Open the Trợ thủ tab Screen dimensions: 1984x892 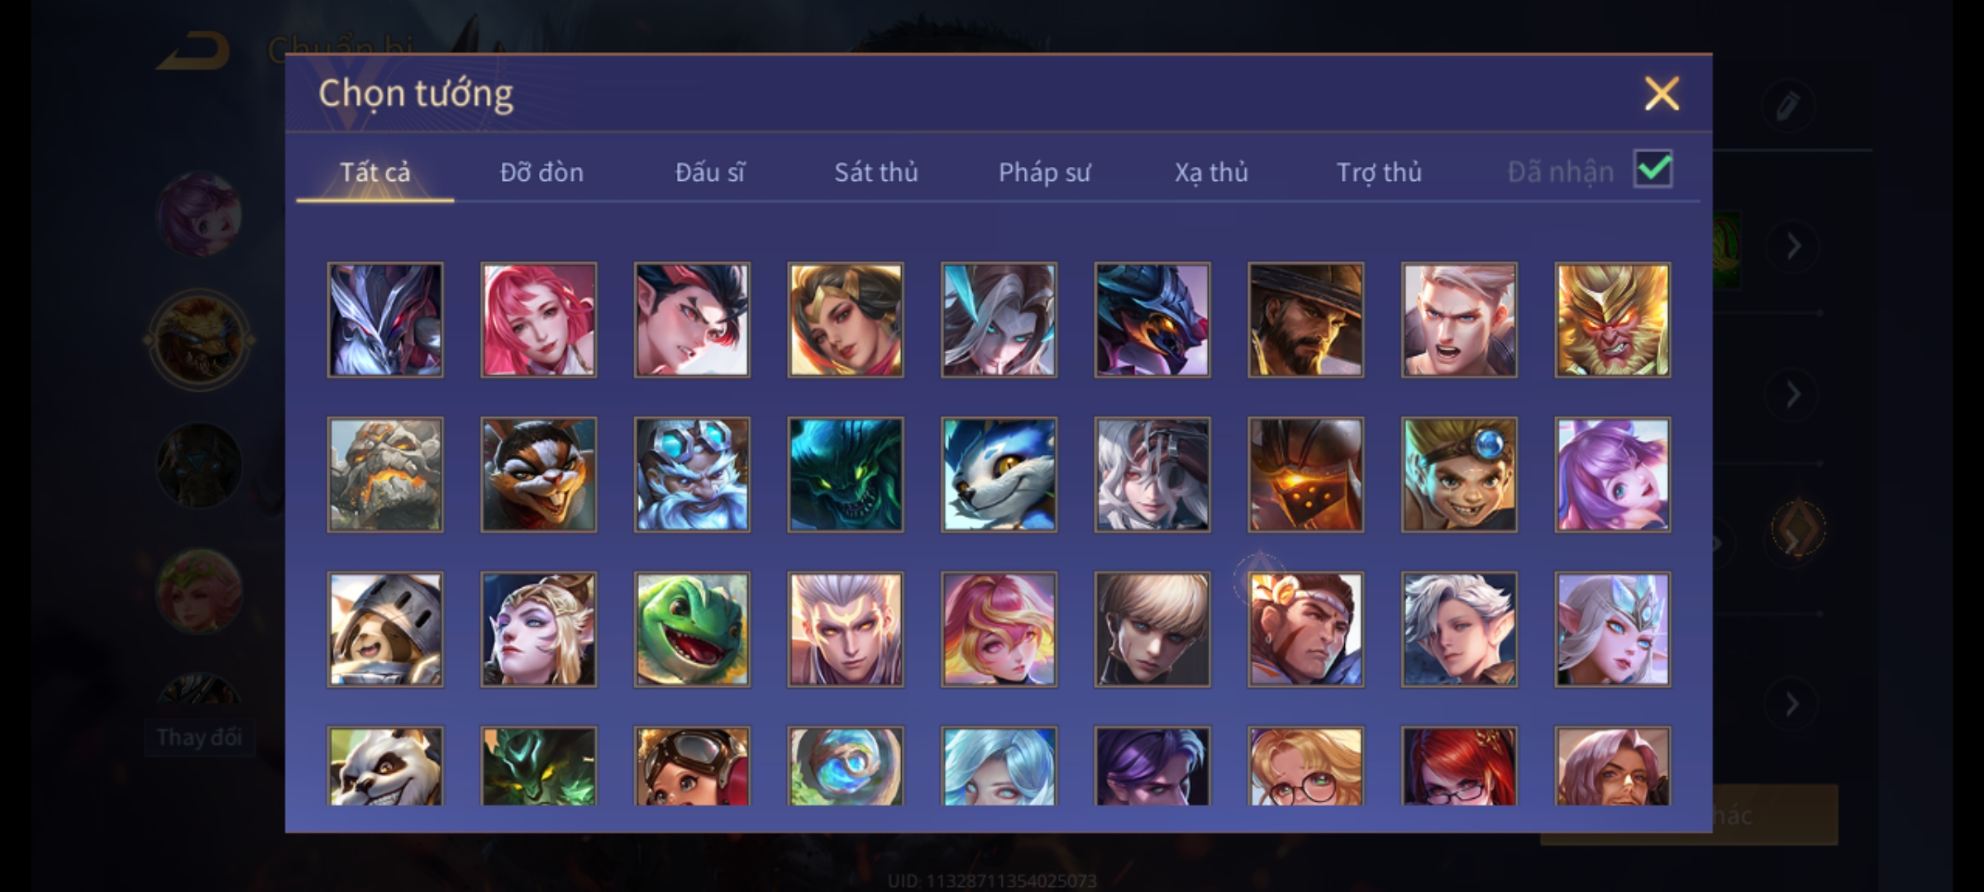click(x=1379, y=172)
